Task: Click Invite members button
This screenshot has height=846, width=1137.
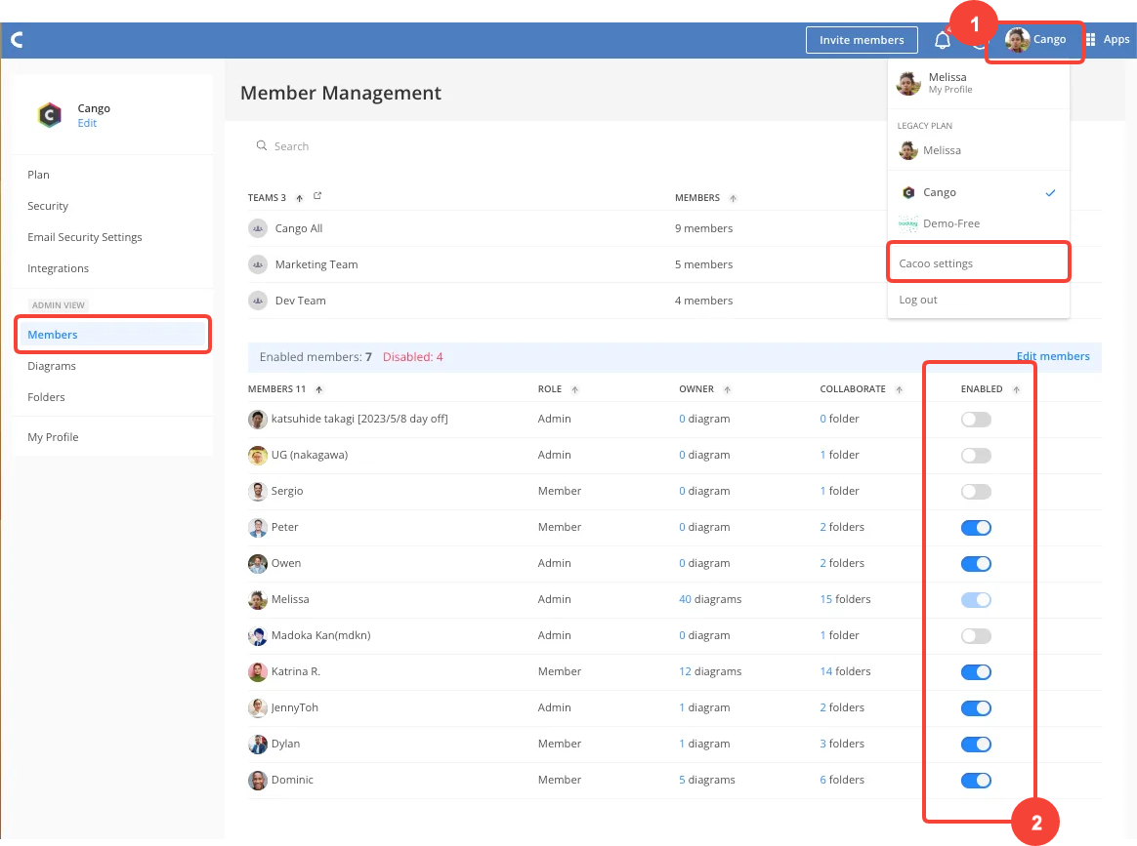Action: (862, 40)
